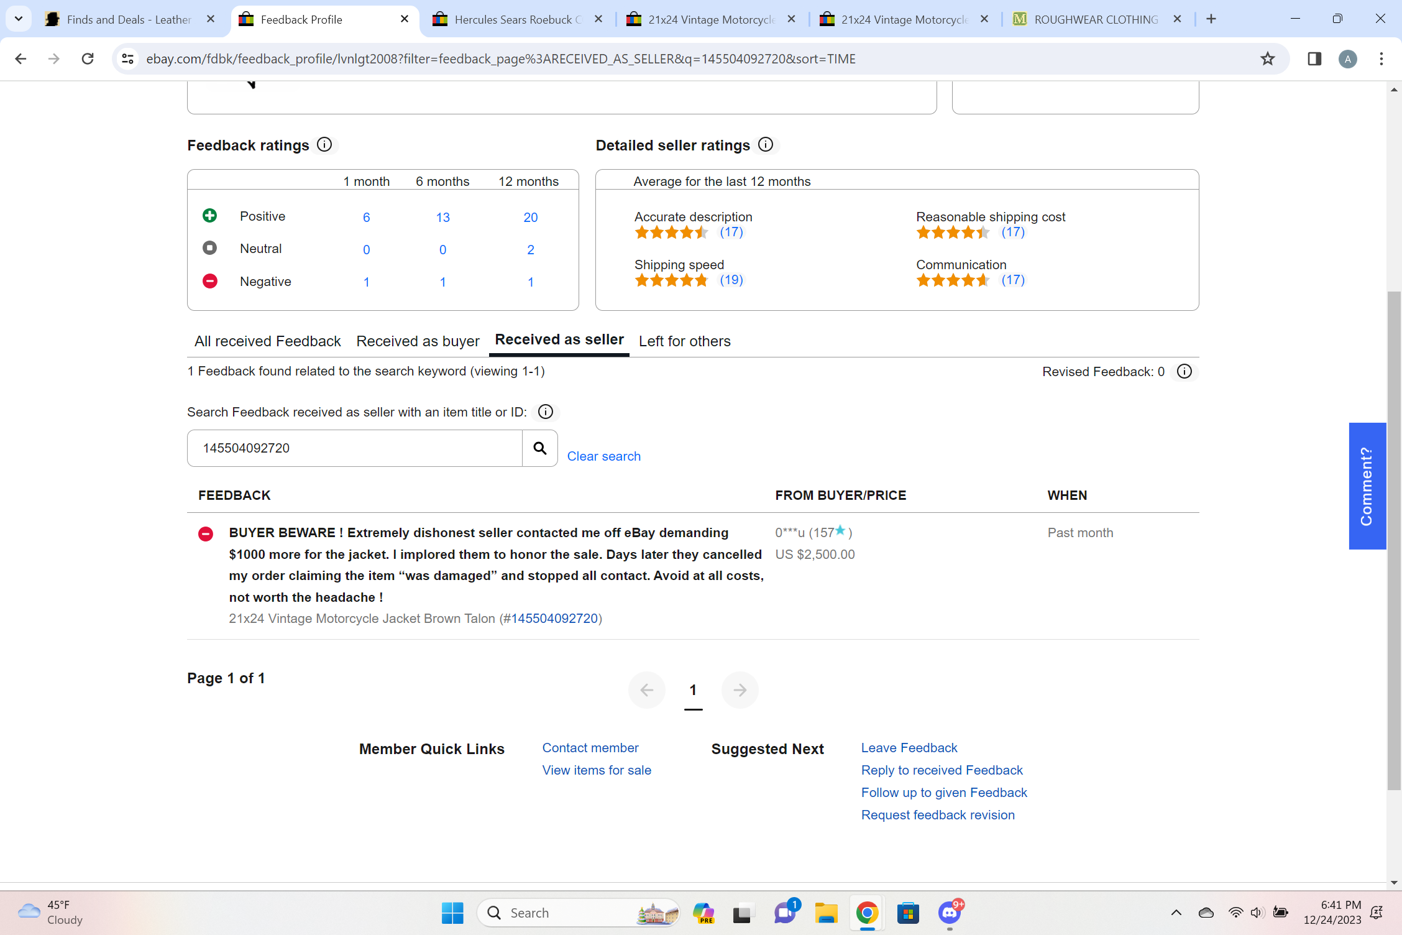
Task: Open the Windows Start menu
Action: (x=452, y=913)
